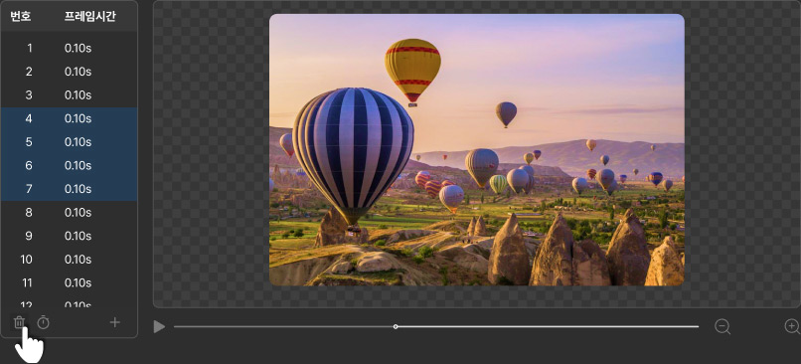Select frame 10 row
This screenshot has width=801, height=364.
pyautogui.click(x=69, y=260)
